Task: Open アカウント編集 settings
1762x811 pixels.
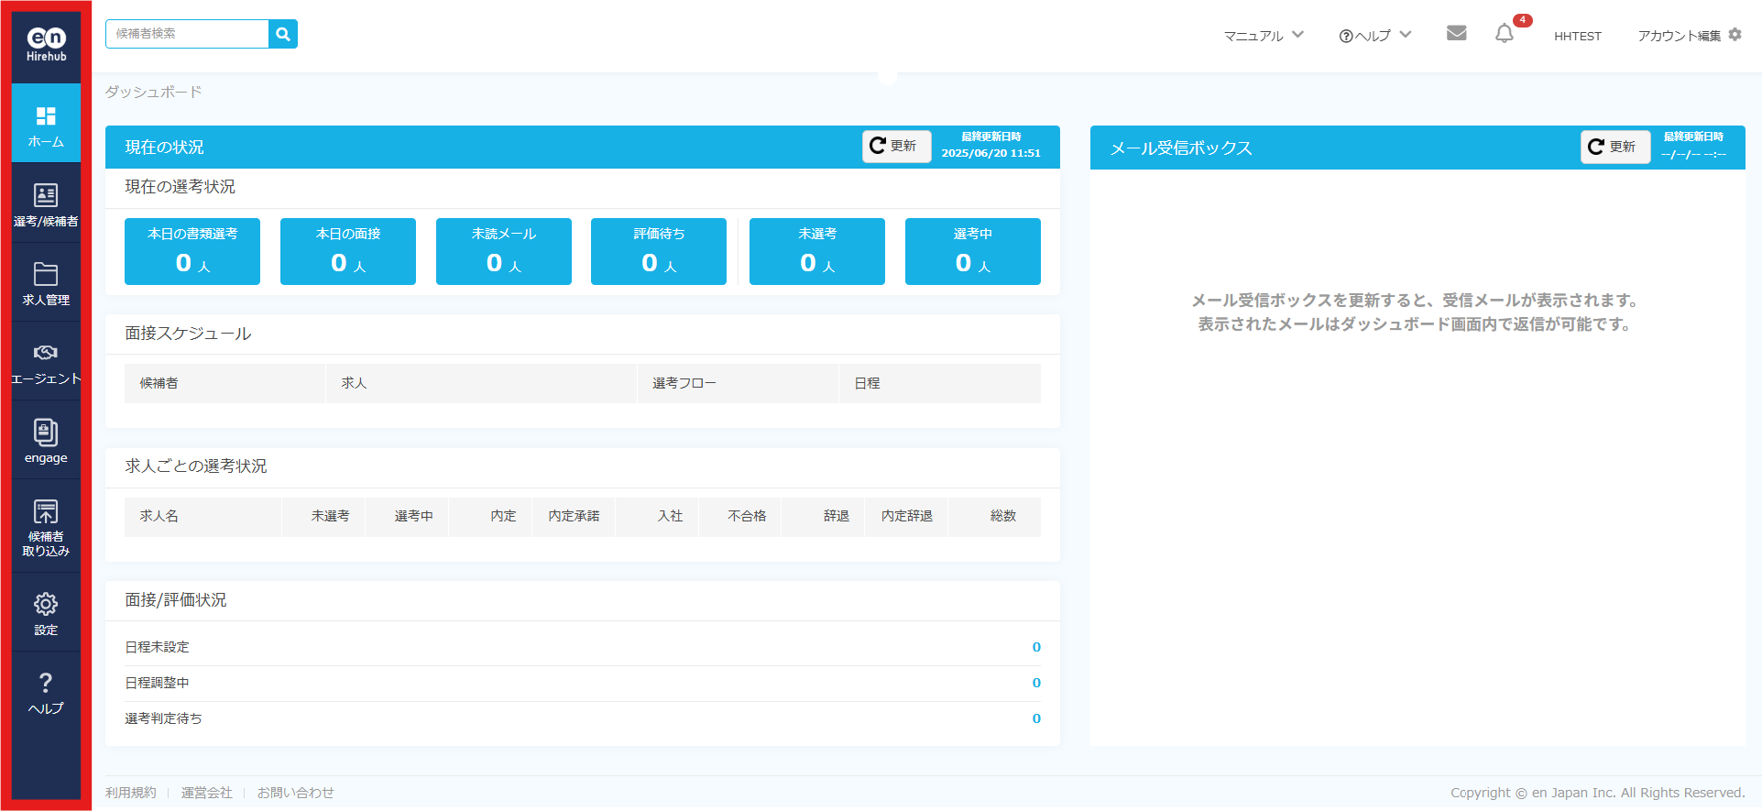Action: tap(1689, 36)
